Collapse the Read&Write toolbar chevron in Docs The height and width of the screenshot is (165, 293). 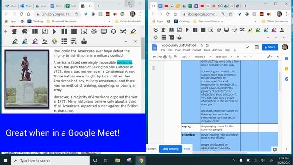point(268,38)
